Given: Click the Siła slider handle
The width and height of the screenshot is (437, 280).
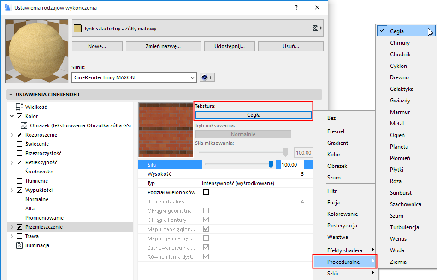Looking at the screenshot, I should [x=271, y=165].
